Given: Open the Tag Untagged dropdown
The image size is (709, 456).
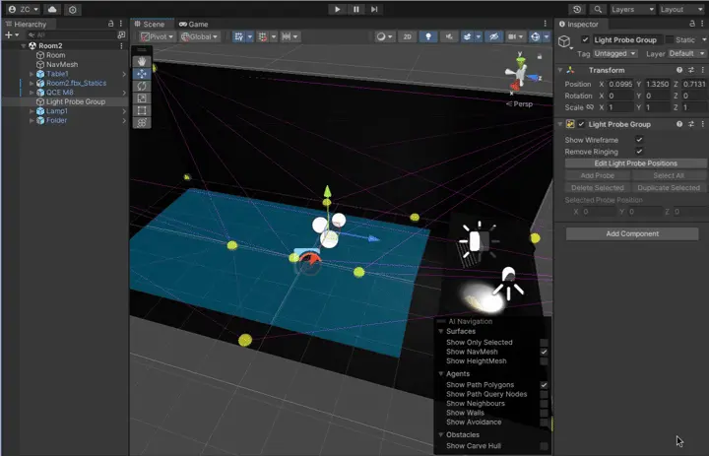Looking at the screenshot, I should click(x=614, y=53).
